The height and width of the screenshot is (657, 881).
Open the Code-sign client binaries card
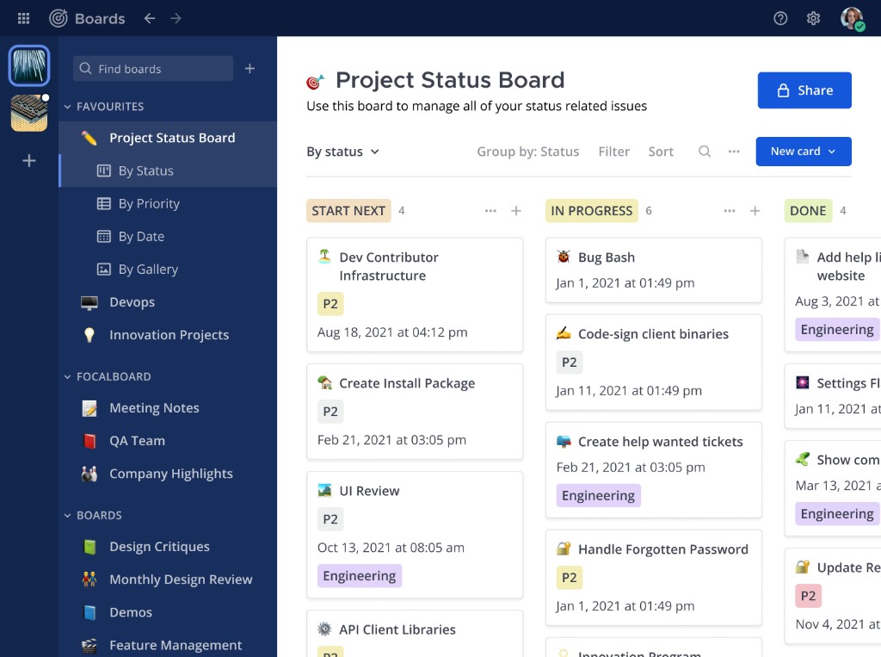point(654,363)
